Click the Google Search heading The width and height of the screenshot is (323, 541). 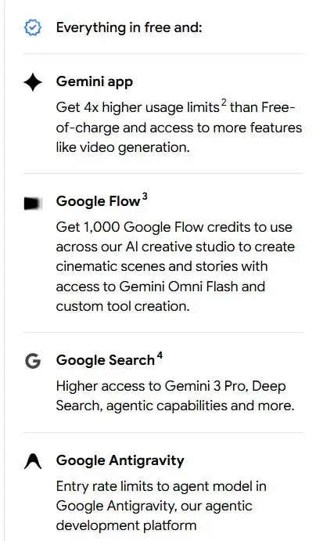(106, 360)
